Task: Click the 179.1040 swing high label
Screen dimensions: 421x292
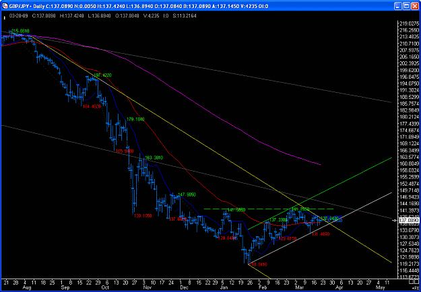Action: [x=135, y=119]
